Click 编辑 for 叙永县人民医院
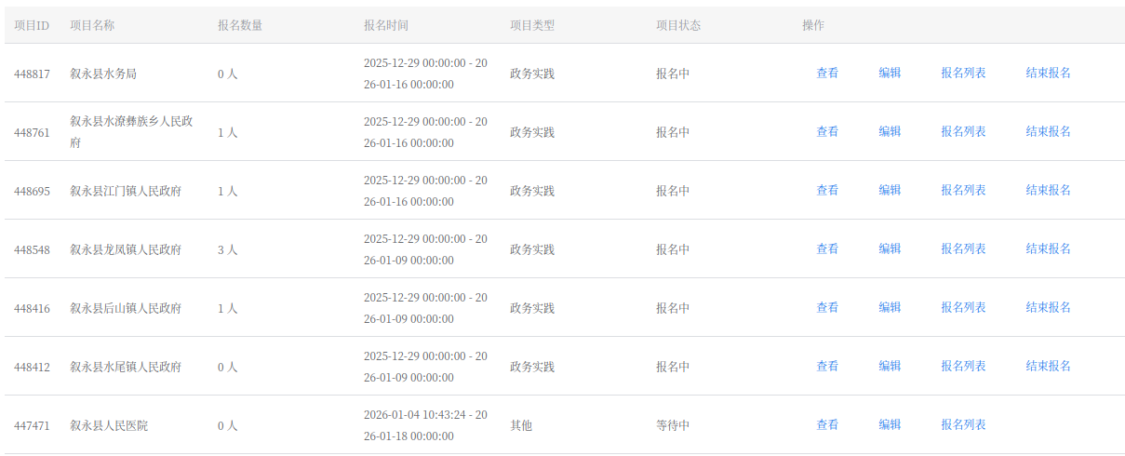This screenshot has width=1125, height=456. 890,424
